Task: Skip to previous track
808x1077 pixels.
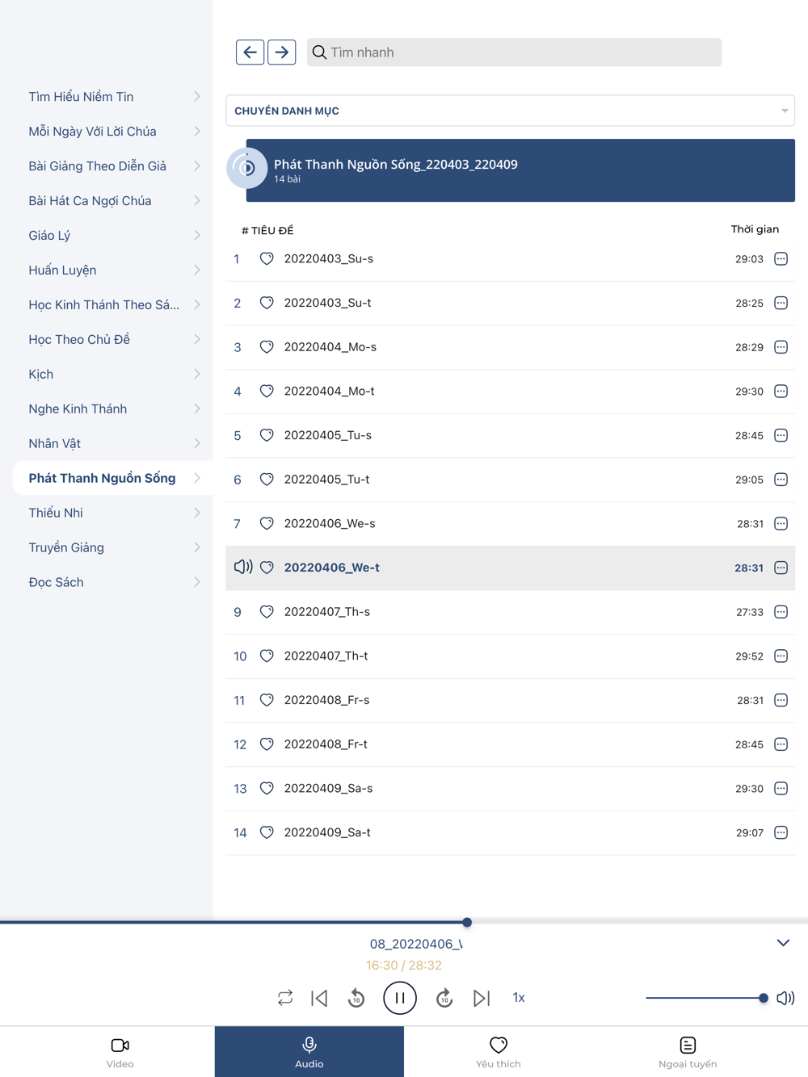Action: click(x=320, y=998)
